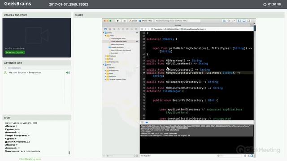Click NSUserName in the code editor

174,61
